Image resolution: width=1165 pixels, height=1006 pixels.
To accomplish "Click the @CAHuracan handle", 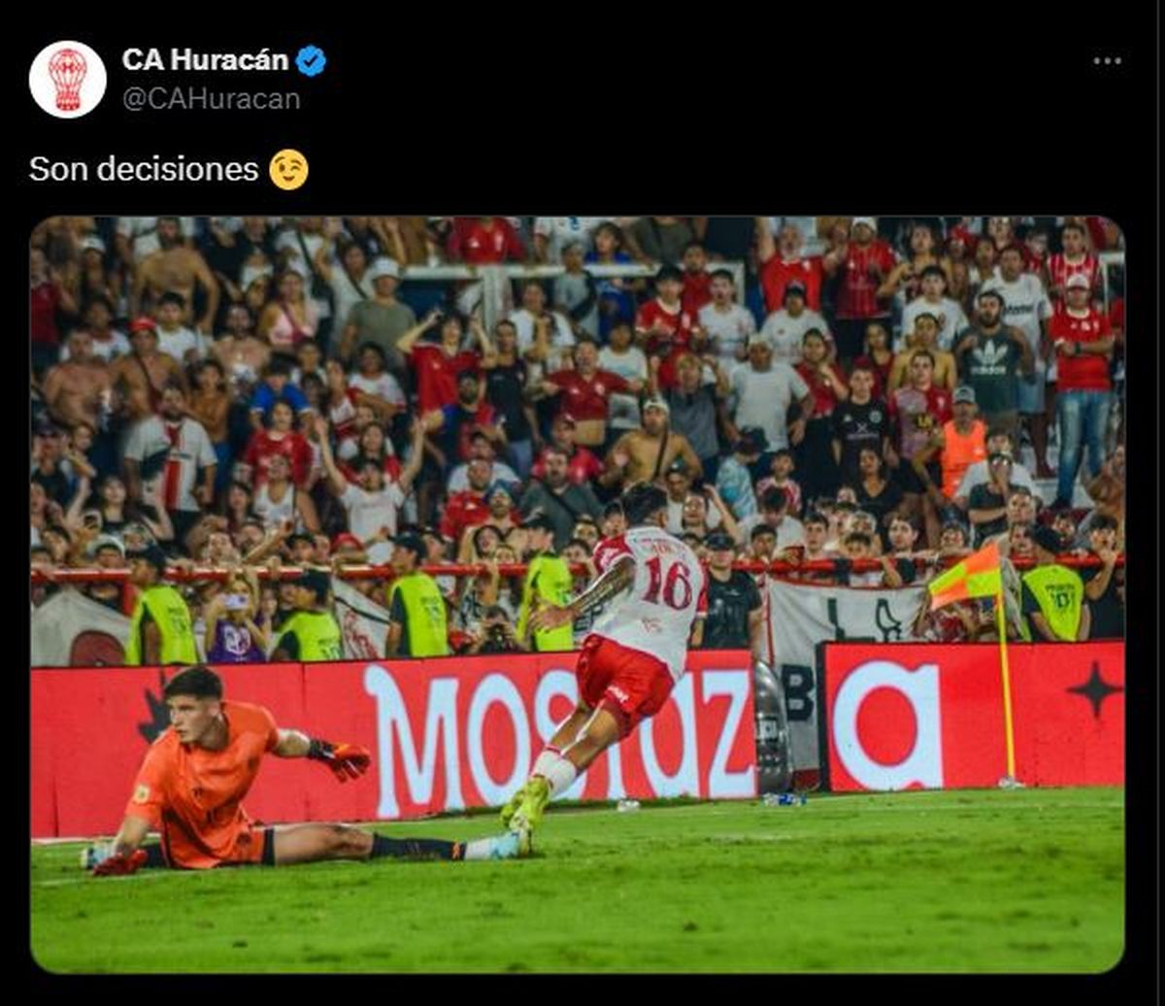I will tap(211, 99).
